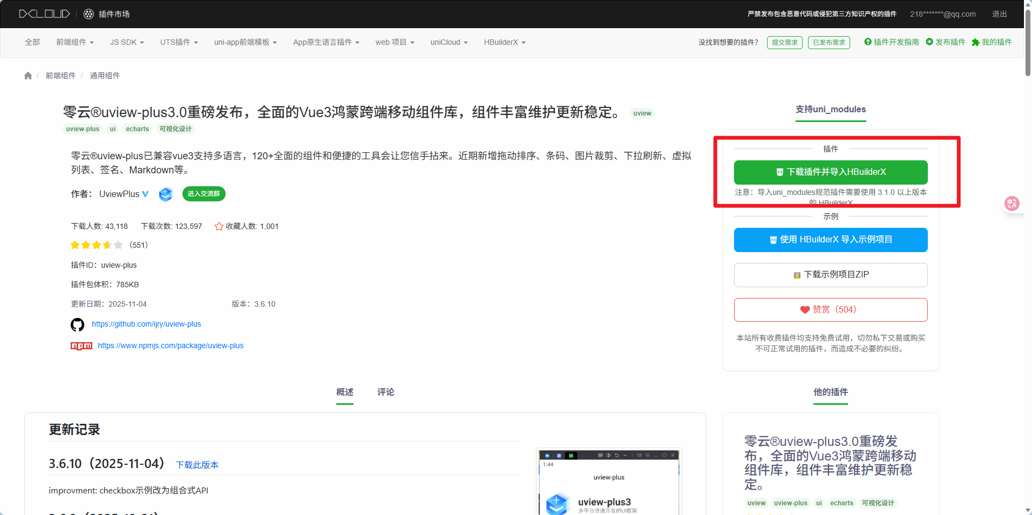This screenshot has height=515, width=1032.
Task: Expand the JS SDK dropdown
Action: (x=127, y=42)
